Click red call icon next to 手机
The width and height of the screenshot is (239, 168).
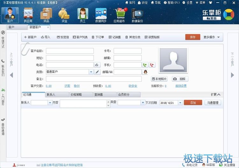152,65
